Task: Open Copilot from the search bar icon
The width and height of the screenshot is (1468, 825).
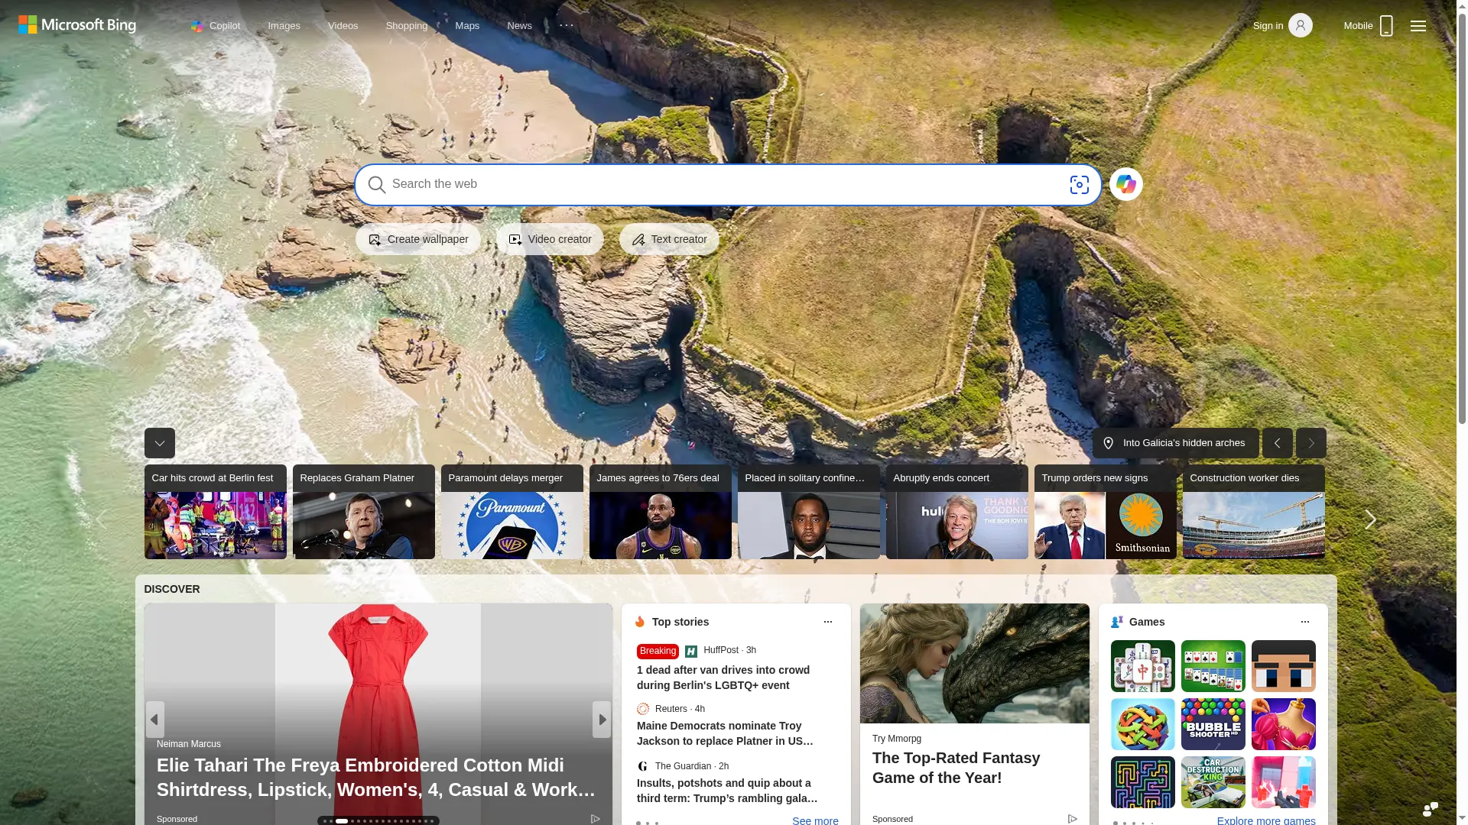Action: 1125,184
